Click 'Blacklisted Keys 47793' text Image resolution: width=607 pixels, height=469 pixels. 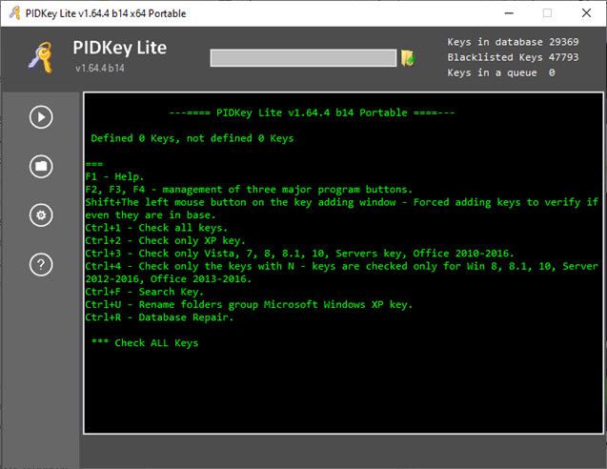[513, 57]
